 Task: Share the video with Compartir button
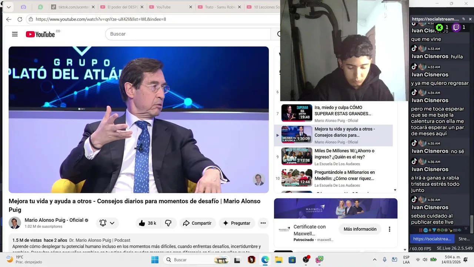[197, 223]
